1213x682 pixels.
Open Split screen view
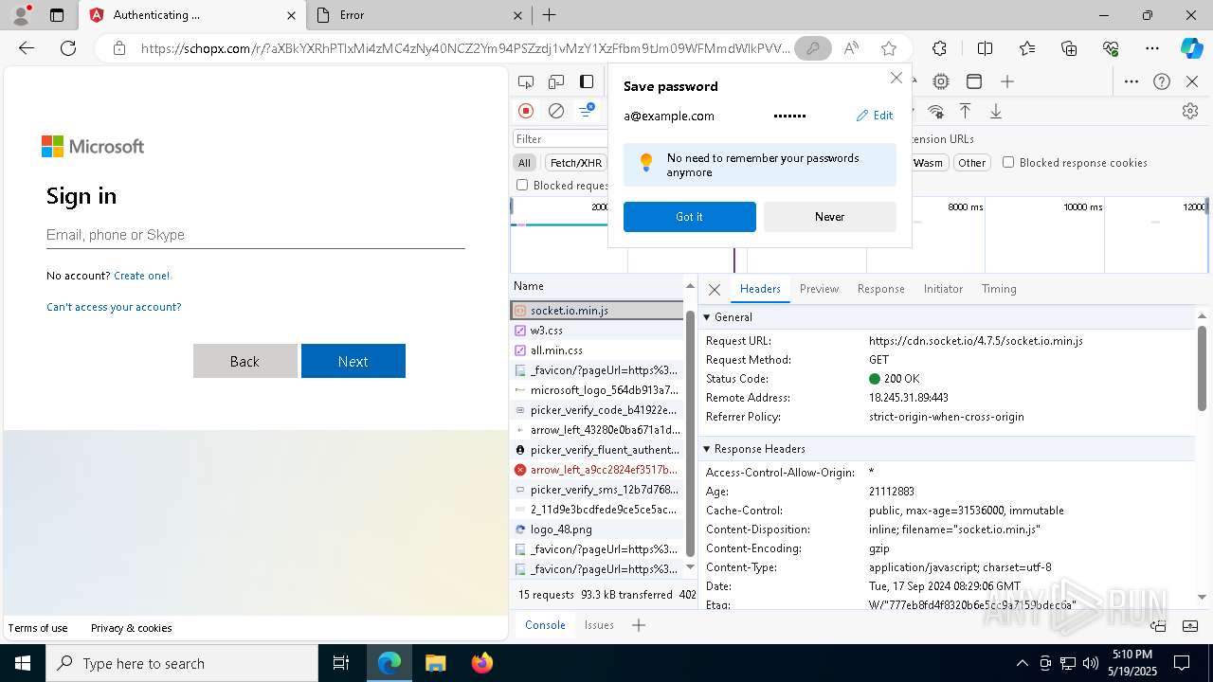pos(985,48)
